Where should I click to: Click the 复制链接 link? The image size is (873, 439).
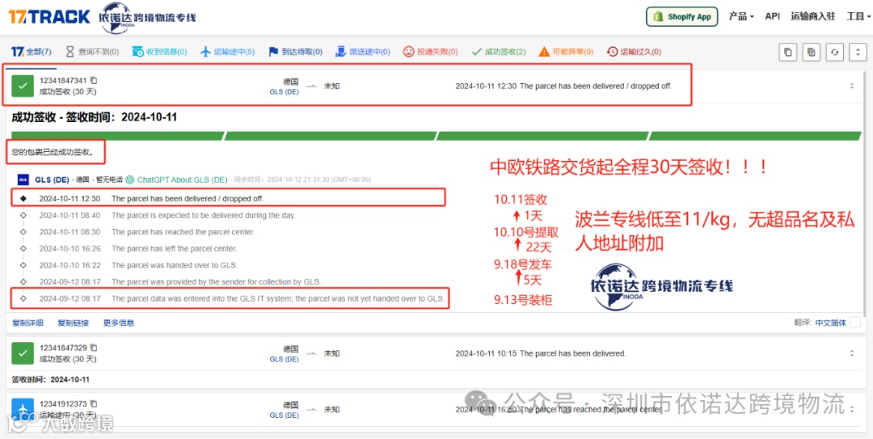point(73,323)
